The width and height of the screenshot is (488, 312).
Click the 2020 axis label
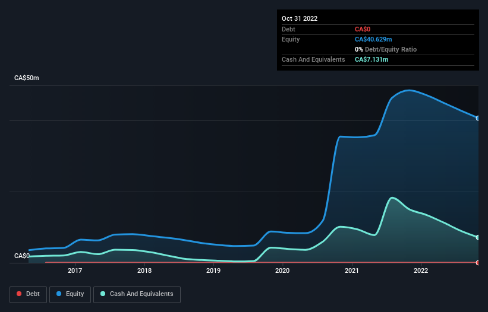[282, 270]
